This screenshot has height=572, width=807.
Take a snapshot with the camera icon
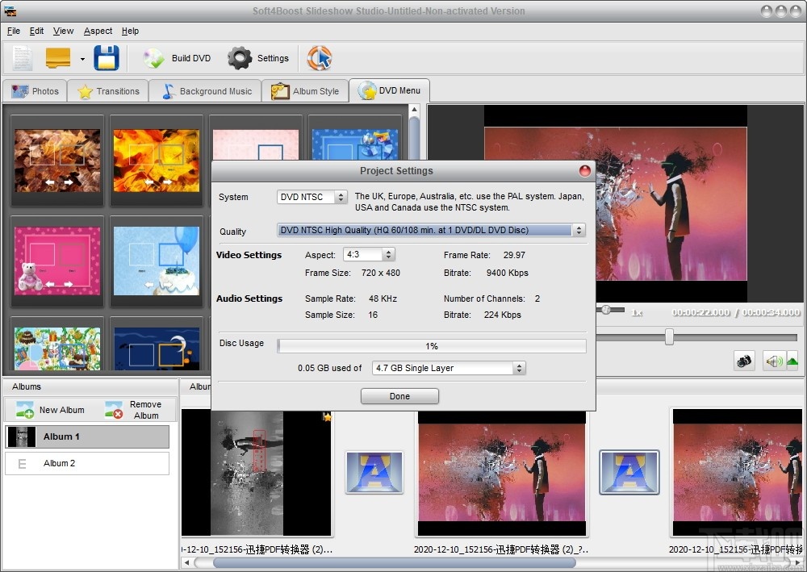click(744, 361)
